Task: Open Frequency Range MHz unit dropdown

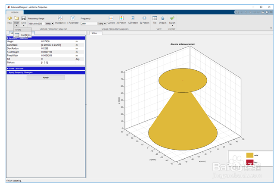Action: (50, 24)
